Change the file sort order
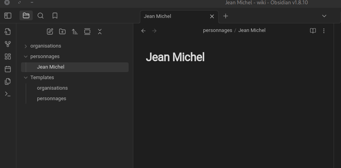The image size is (341, 168). click(x=75, y=32)
